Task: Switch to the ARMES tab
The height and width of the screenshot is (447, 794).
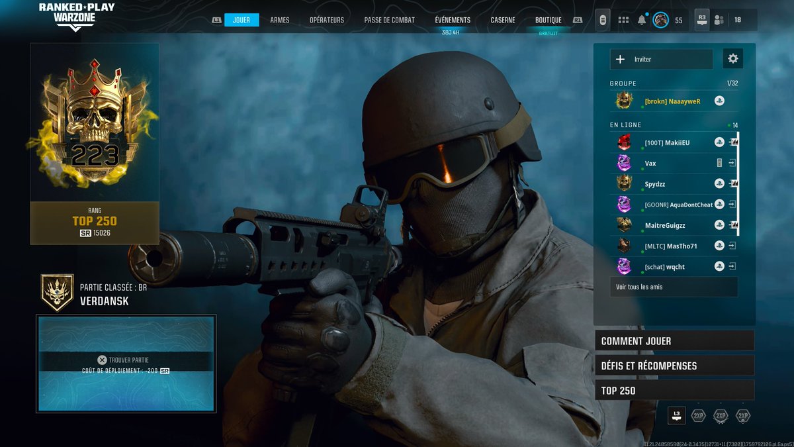Action: 280,20
